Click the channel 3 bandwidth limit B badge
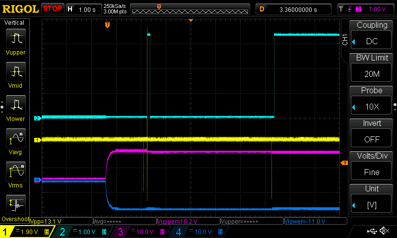 (x=162, y=232)
